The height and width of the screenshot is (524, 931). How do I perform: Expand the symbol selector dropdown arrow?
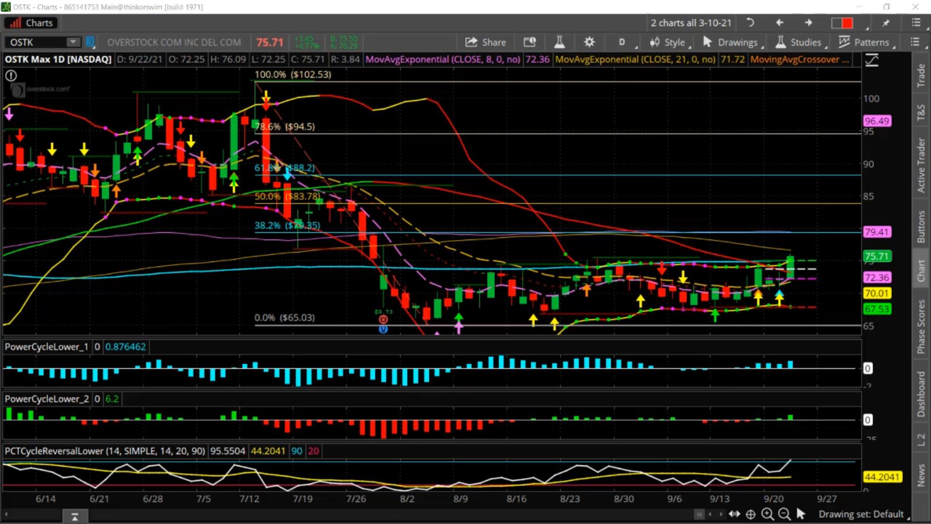click(73, 42)
